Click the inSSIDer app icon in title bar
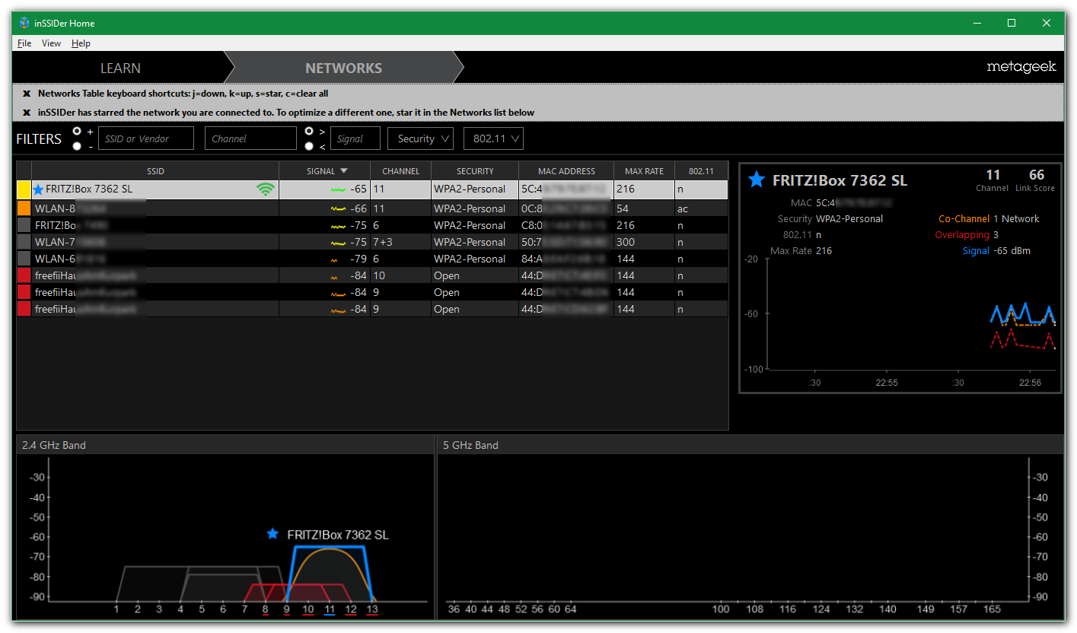Screen dimensions: 1077x633 tap(24, 23)
